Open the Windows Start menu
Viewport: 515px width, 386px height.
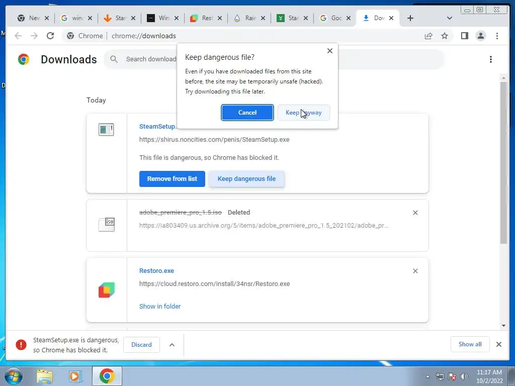13,376
